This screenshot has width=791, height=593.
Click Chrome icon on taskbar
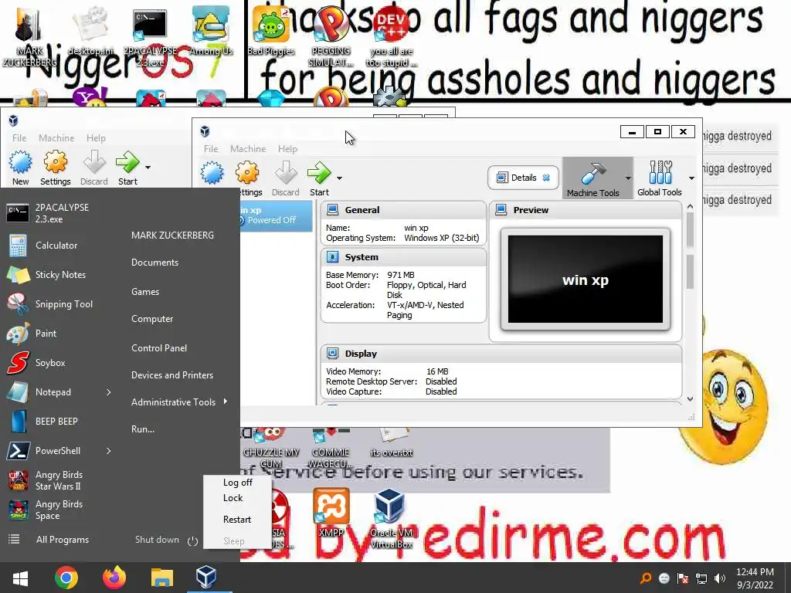(x=66, y=578)
